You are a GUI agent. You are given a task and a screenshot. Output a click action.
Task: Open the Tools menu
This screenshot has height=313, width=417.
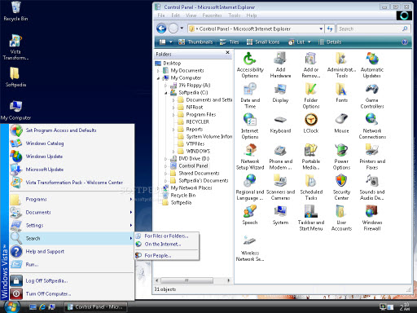point(235,15)
